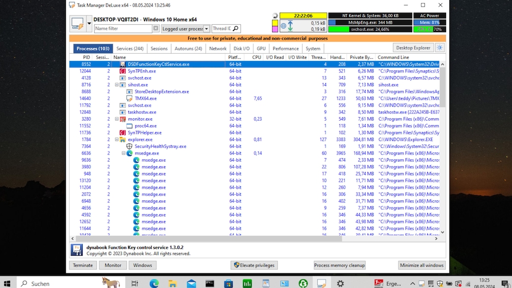This screenshot has width=512, height=288.
Task: Switch to the Disk I/O tab
Action: pos(242,49)
